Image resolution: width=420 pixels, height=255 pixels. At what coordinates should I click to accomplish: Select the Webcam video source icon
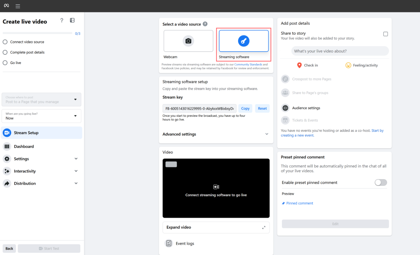click(x=188, y=40)
